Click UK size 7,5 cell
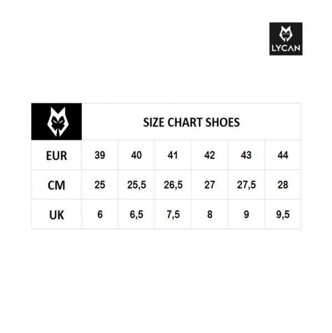 coord(173,214)
